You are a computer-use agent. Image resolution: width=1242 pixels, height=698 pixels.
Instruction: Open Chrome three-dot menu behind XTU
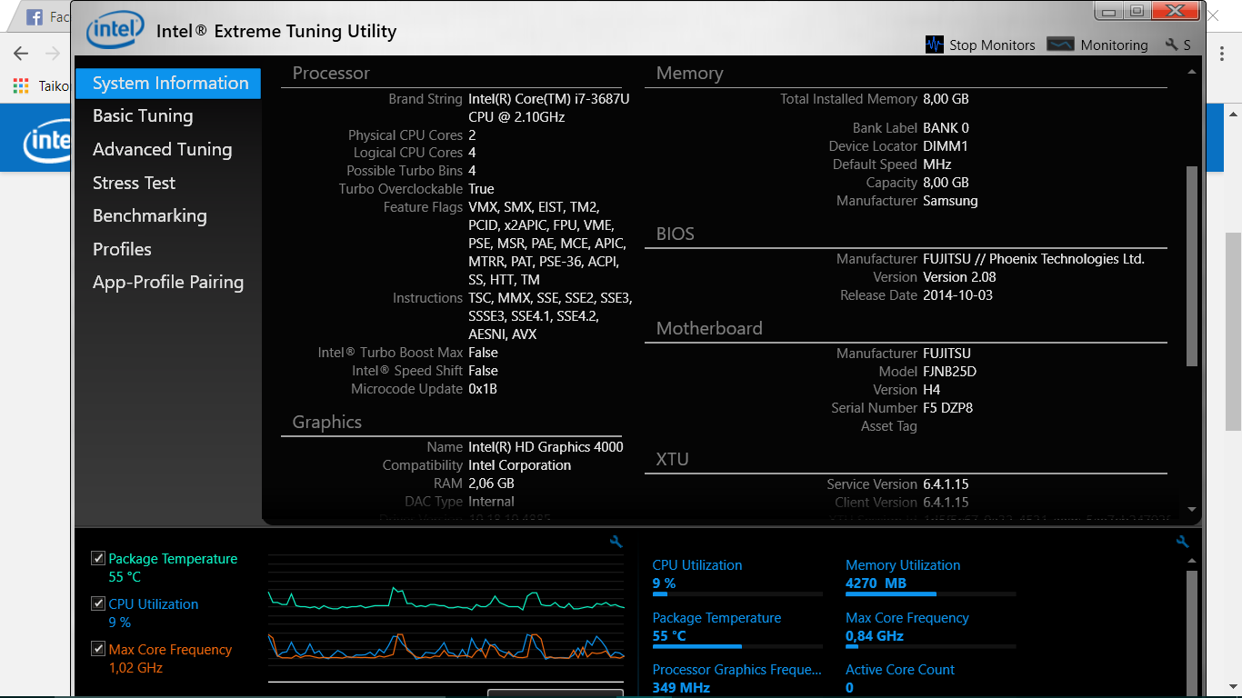[1222, 54]
